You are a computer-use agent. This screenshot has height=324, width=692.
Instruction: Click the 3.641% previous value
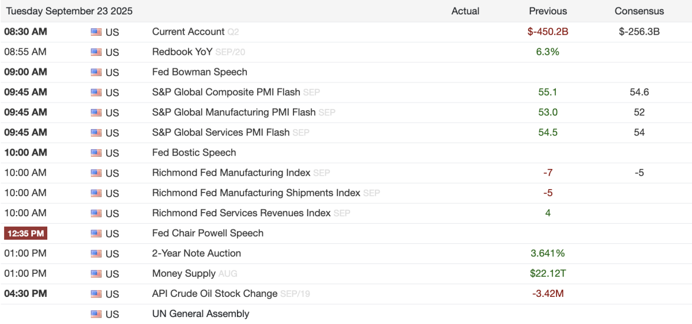548,254
